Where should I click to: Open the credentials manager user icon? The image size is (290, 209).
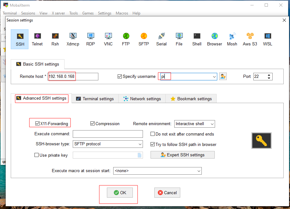coord(223,76)
